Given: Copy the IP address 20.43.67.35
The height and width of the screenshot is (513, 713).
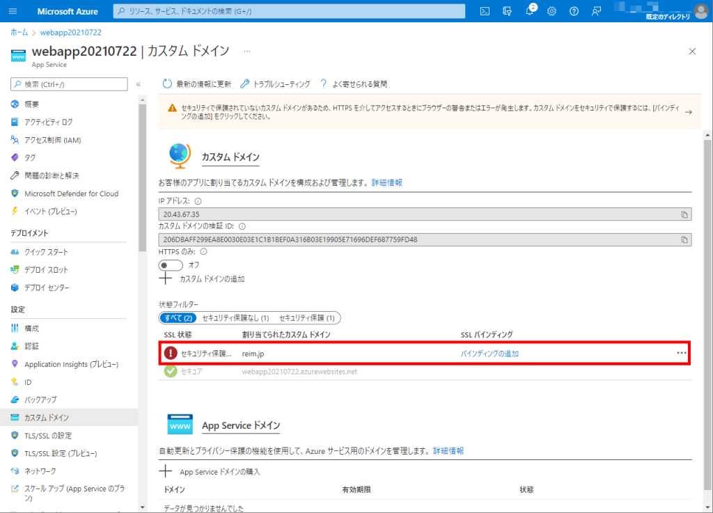Looking at the screenshot, I should (x=684, y=214).
